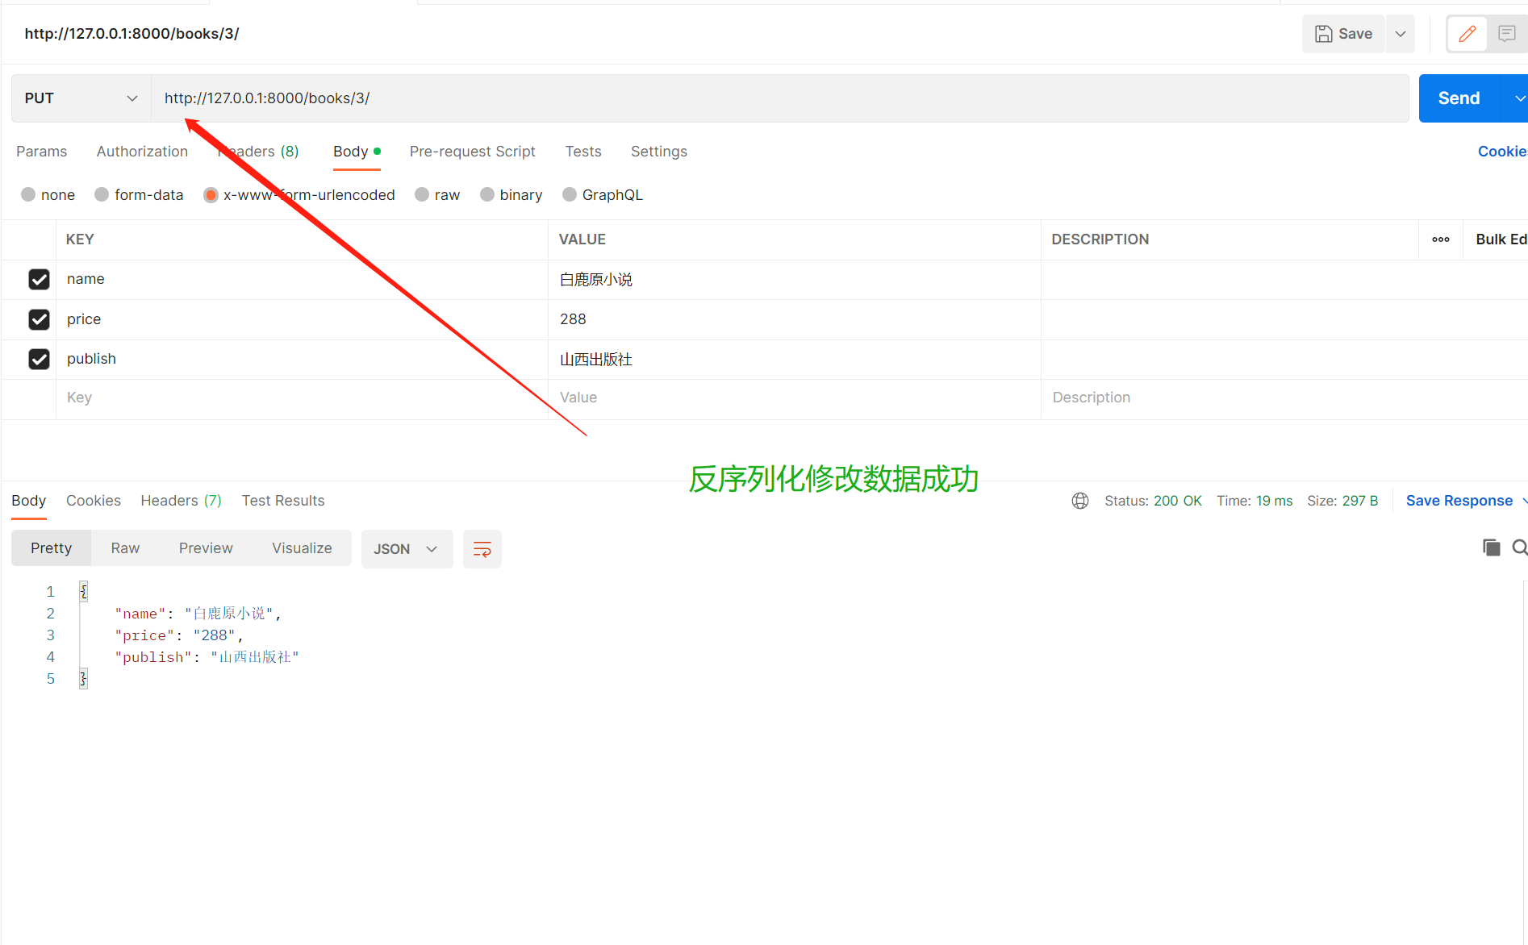This screenshot has width=1528, height=945.
Task: Switch to the response Headers (7) tab
Action: pyautogui.click(x=181, y=501)
